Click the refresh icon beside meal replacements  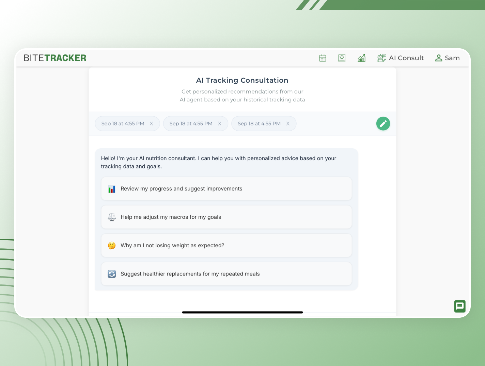[x=111, y=274]
